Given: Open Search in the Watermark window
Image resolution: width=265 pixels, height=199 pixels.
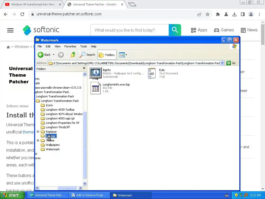Looking at the screenshot, I should point(87,55).
